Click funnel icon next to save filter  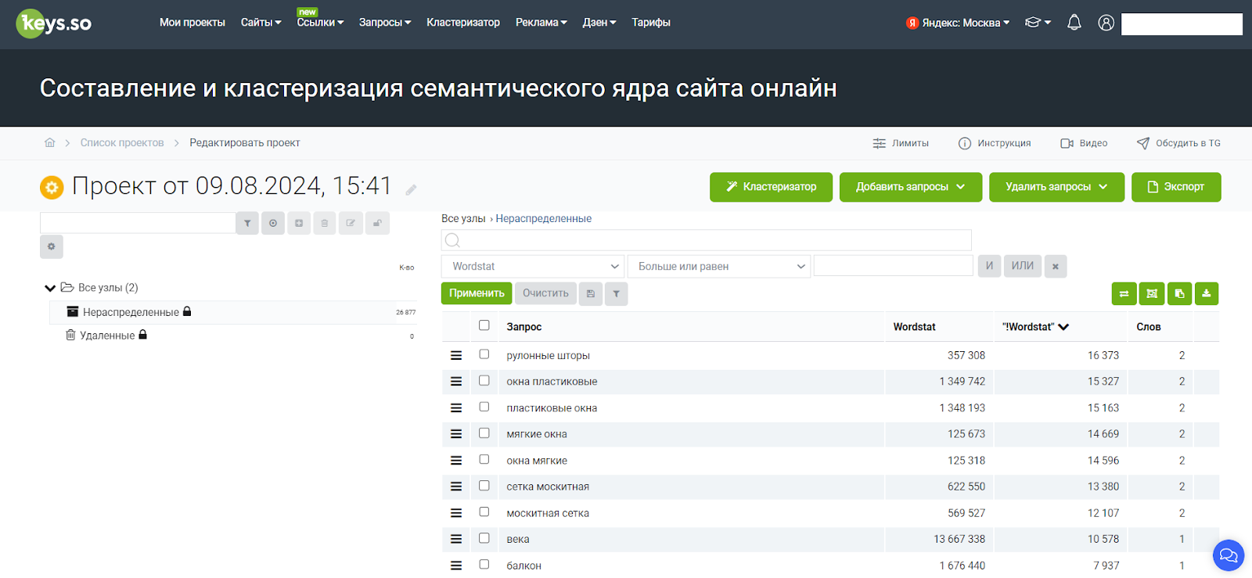click(x=617, y=293)
